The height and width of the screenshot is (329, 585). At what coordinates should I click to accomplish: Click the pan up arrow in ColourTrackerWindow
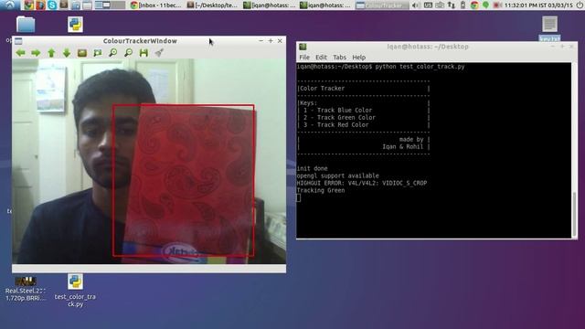51,53
